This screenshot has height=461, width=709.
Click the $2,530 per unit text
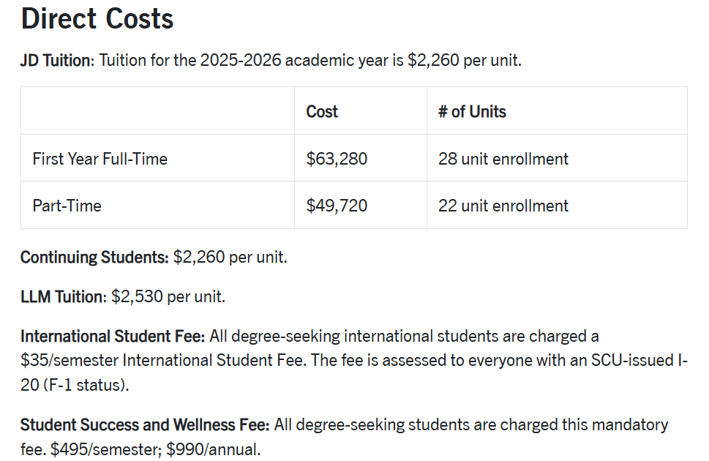click(168, 297)
